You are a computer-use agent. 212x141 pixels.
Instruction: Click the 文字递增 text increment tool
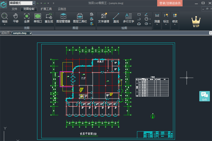coord(103,18)
